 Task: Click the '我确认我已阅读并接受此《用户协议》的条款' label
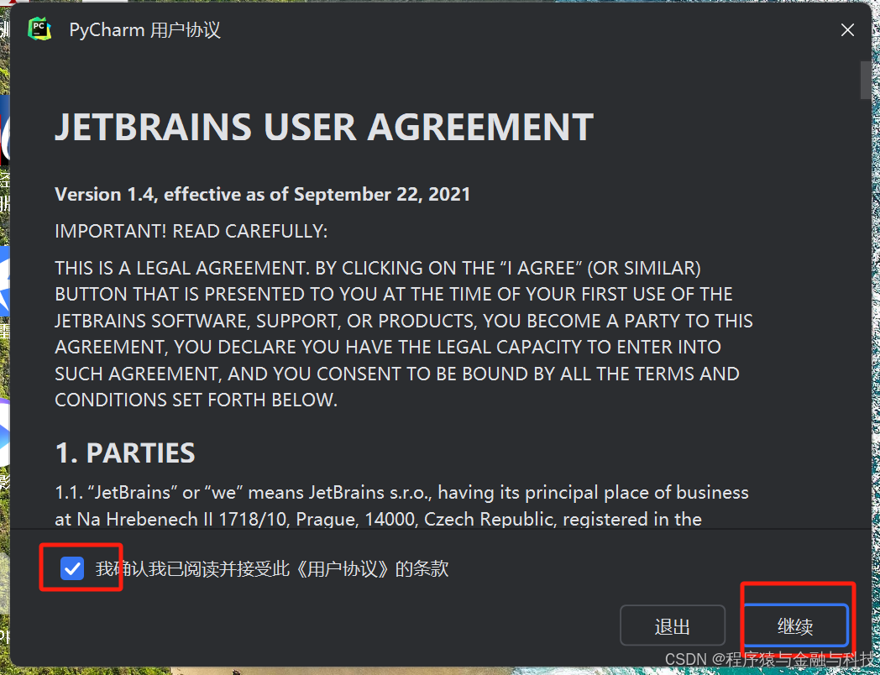tap(272, 569)
